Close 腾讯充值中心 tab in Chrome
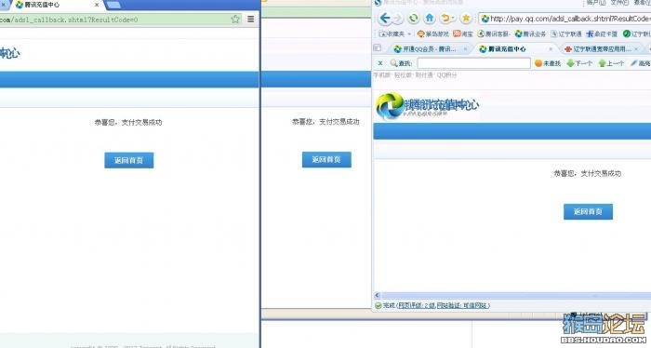 97,5
